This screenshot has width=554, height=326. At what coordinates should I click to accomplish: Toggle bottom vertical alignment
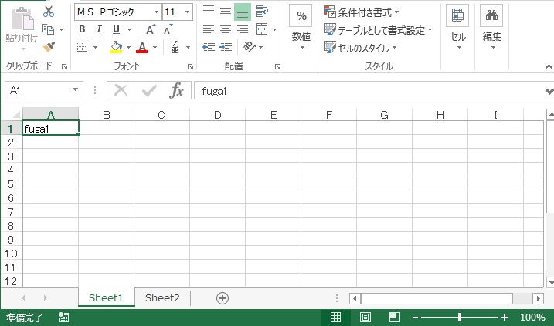[243, 12]
